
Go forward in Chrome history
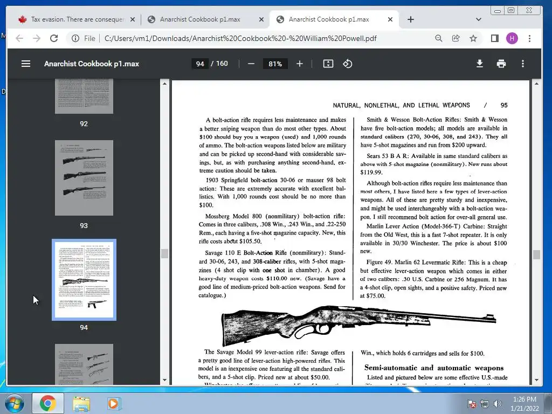37,38
